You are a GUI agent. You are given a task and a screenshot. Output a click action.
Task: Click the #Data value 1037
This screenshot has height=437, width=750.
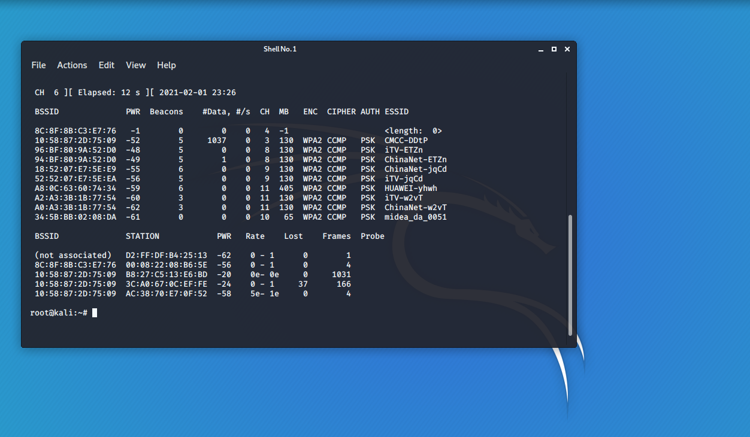pos(217,141)
